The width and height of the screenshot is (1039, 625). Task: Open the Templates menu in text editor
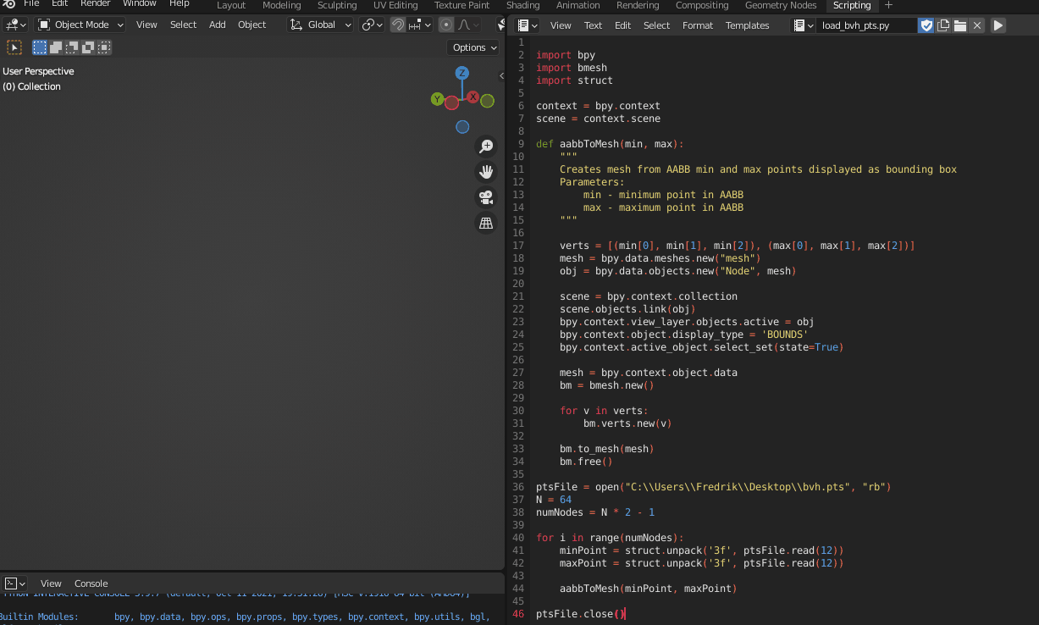pos(747,25)
